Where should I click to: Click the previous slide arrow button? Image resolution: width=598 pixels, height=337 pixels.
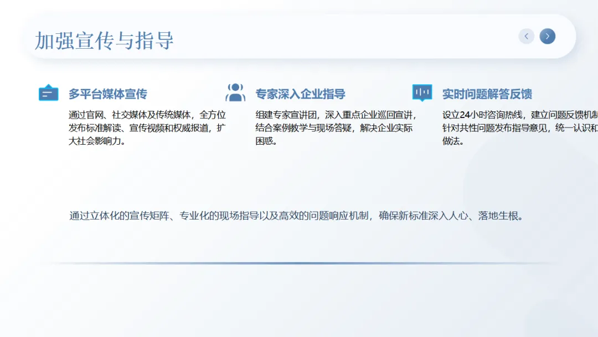tap(527, 36)
